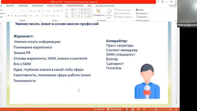Open Выделить select menu
This screenshot has width=197, height=111.
tap(142, 17)
